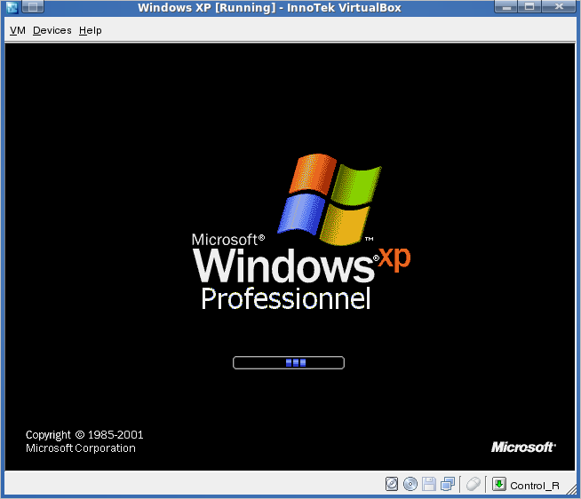This screenshot has height=499, width=581.
Task: Click the network adapter status icon
Action: click(448, 484)
